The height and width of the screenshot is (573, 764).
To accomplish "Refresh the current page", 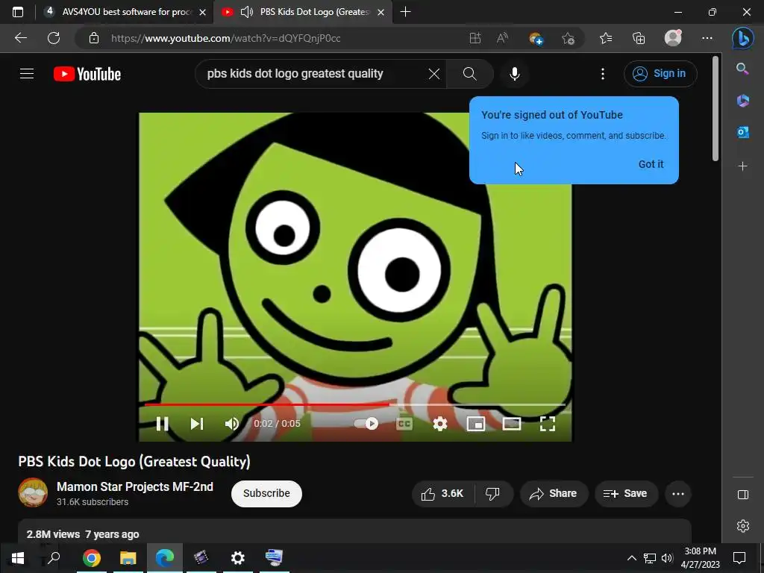I will pyautogui.click(x=54, y=38).
